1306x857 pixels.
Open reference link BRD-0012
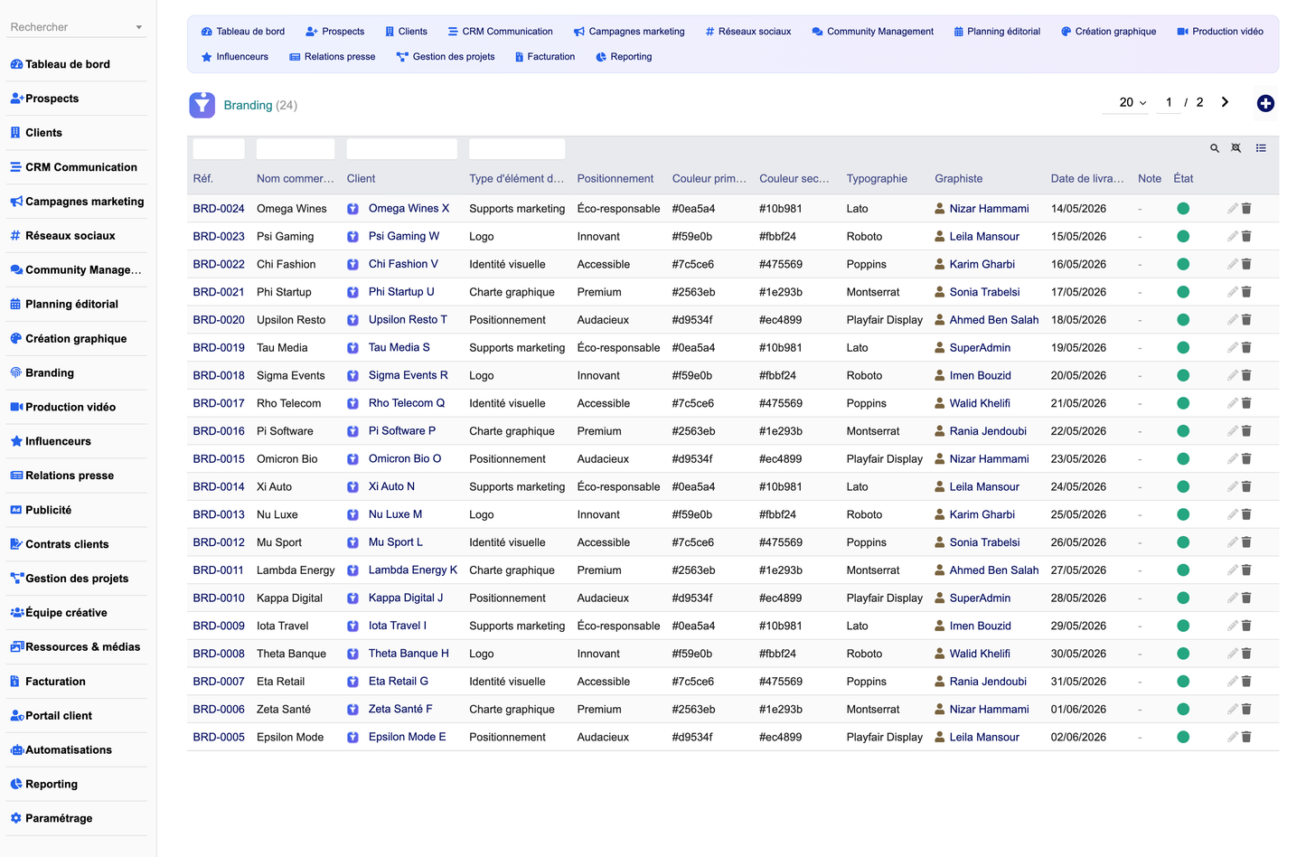[219, 542]
